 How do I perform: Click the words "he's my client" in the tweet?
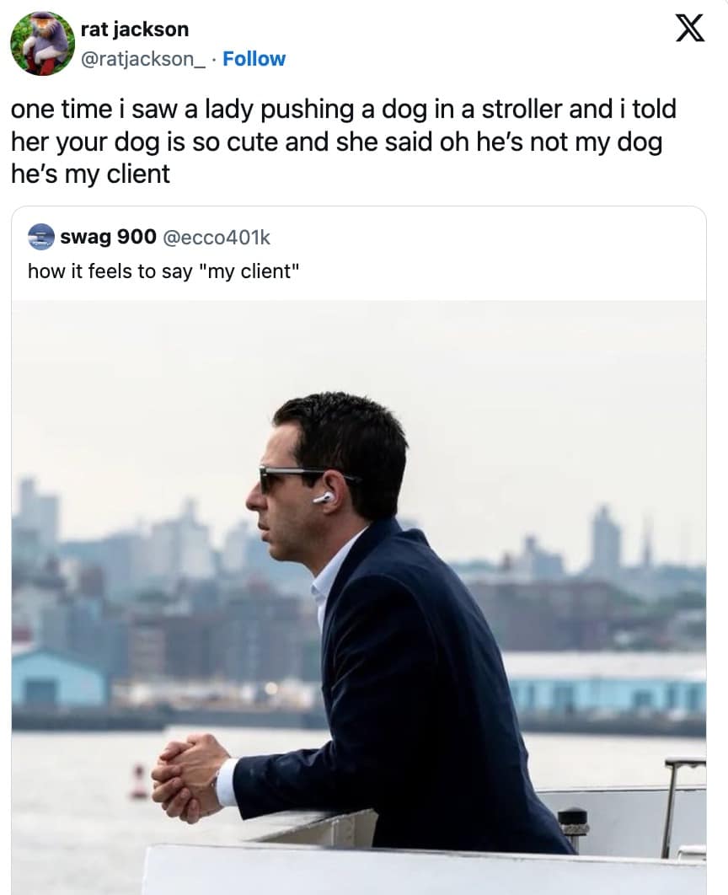tap(91, 174)
